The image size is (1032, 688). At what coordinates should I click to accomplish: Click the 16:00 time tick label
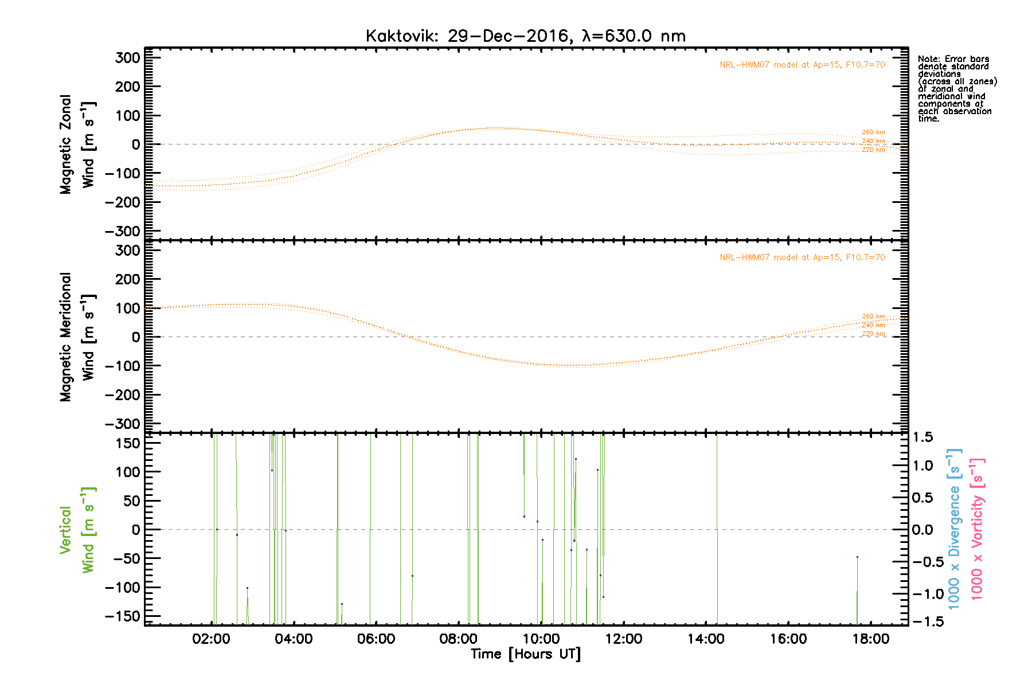click(788, 639)
